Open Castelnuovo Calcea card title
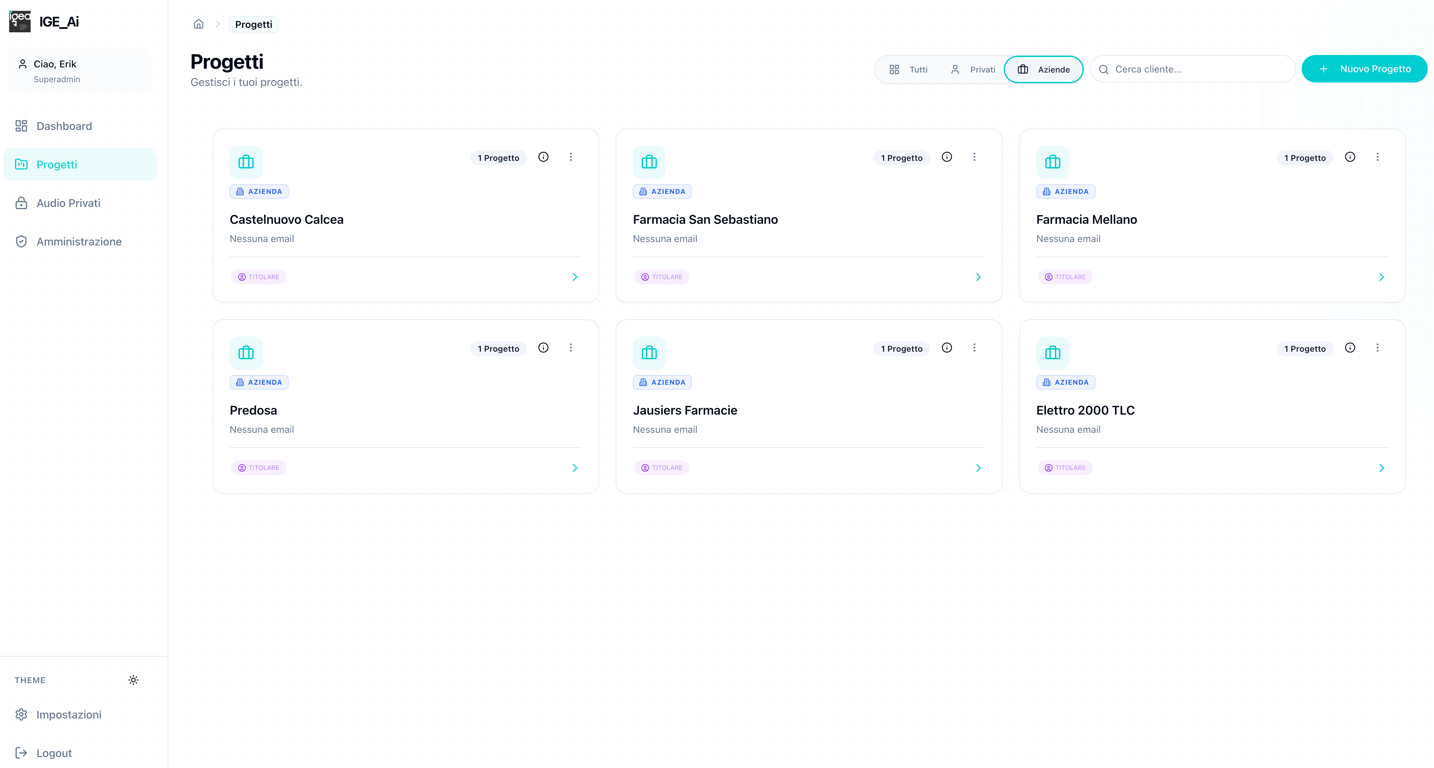This screenshot has width=1434, height=768. [x=286, y=219]
